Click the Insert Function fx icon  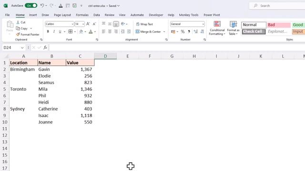click(x=45, y=47)
